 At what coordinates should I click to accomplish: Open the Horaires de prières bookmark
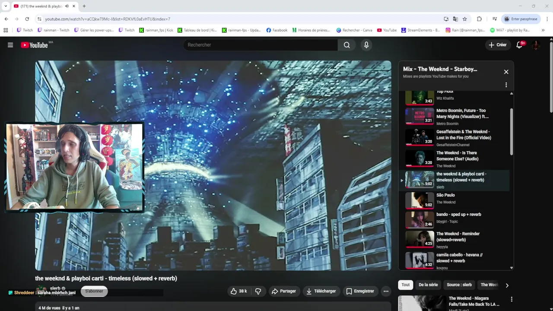311,30
